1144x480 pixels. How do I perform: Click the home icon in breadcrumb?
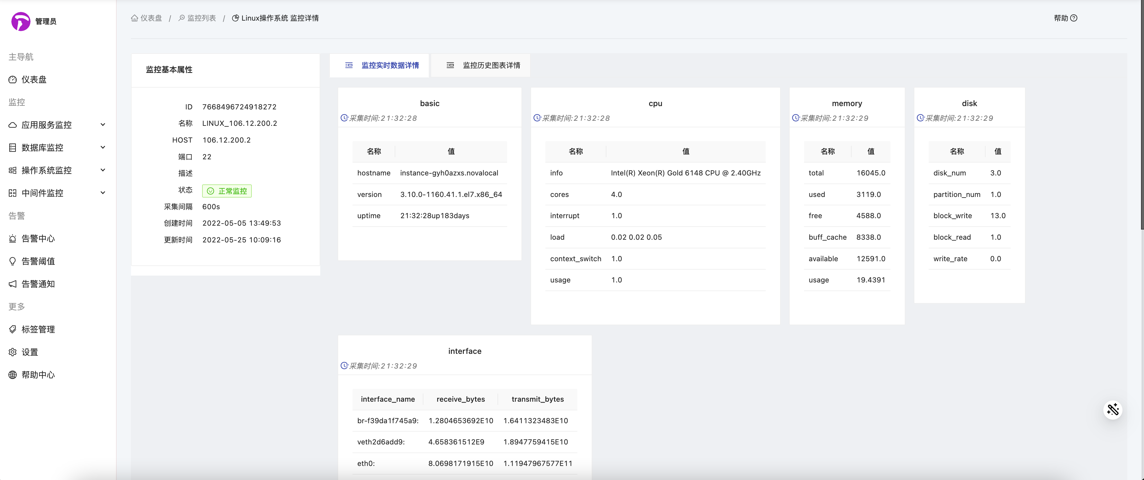click(135, 18)
